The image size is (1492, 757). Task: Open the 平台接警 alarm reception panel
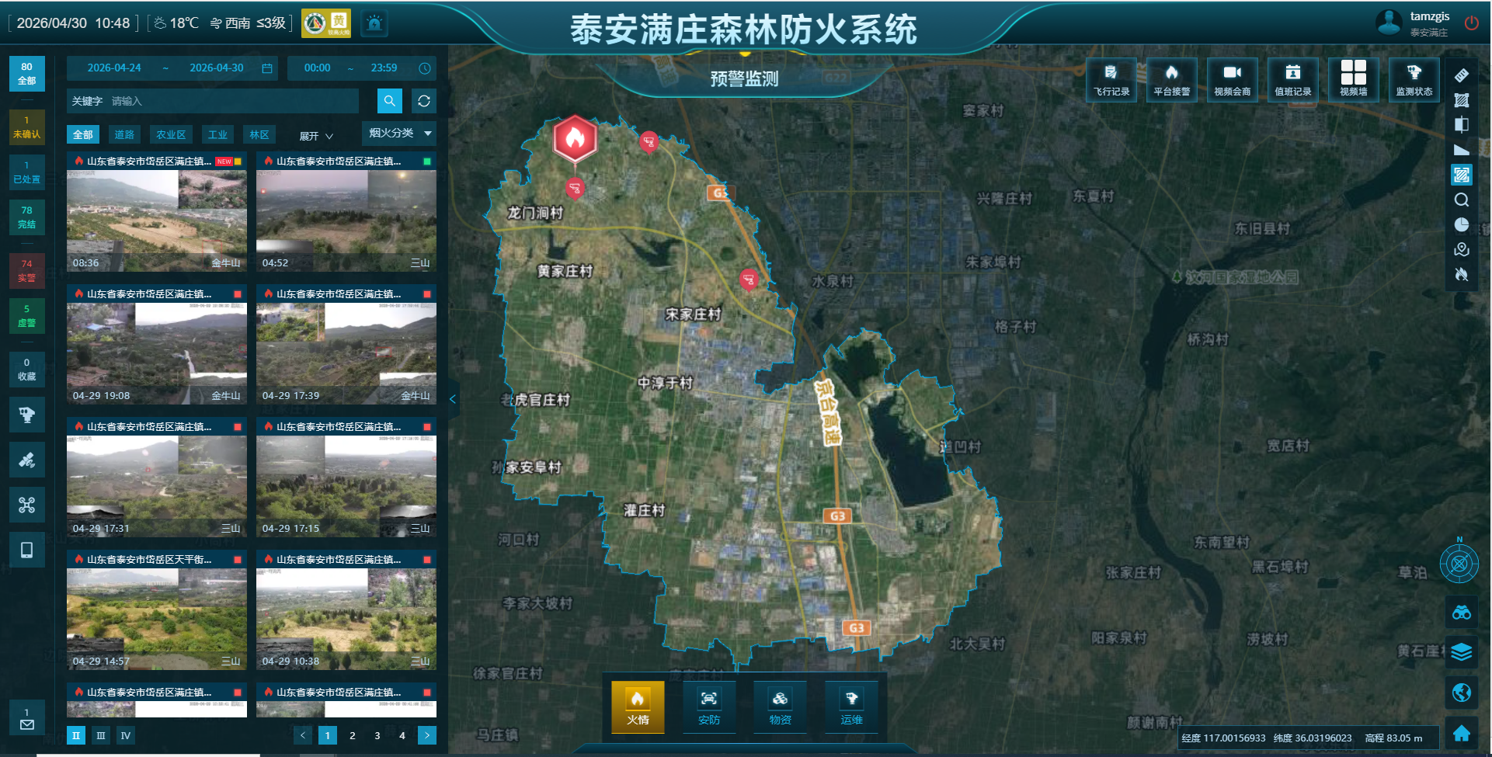click(1171, 79)
